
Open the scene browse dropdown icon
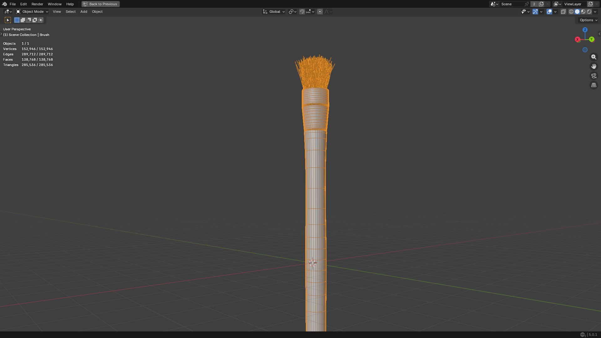pyautogui.click(x=494, y=4)
